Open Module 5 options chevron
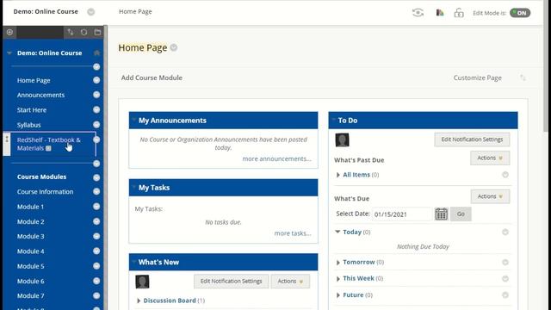Screen dimensions: 551x310 click(x=96, y=266)
